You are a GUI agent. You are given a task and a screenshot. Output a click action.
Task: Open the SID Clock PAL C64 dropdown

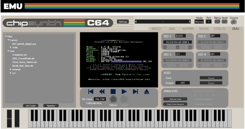coord(100,99)
